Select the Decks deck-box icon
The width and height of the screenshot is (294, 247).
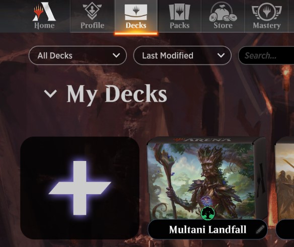[136, 13]
